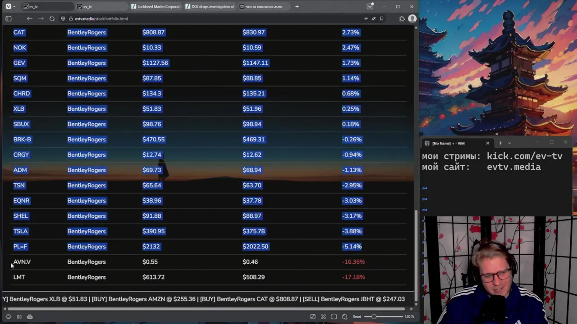This screenshot has height=324, width=577.
Task: Click the status bar image toggle icon
Action: click(x=313, y=316)
